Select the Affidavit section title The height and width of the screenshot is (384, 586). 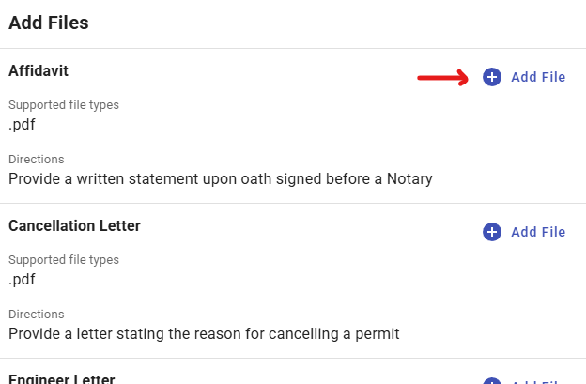point(39,70)
